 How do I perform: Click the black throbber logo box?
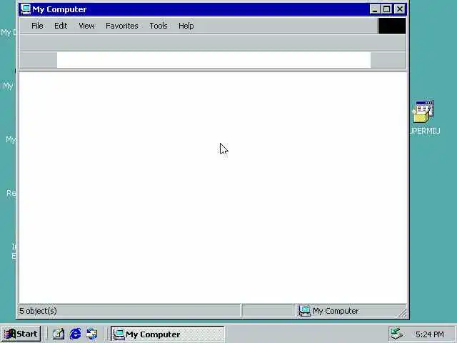392,26
